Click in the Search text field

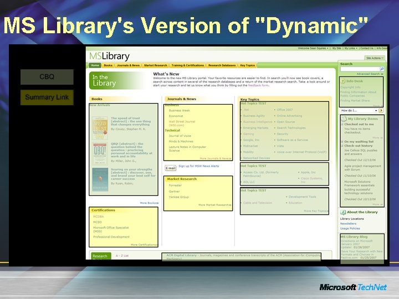(x=360, y=69)
